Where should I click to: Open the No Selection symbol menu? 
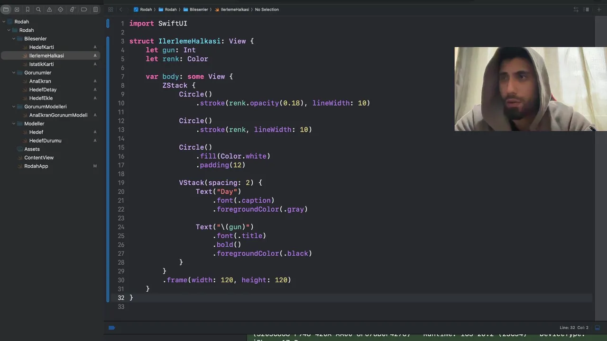[267, 9]
